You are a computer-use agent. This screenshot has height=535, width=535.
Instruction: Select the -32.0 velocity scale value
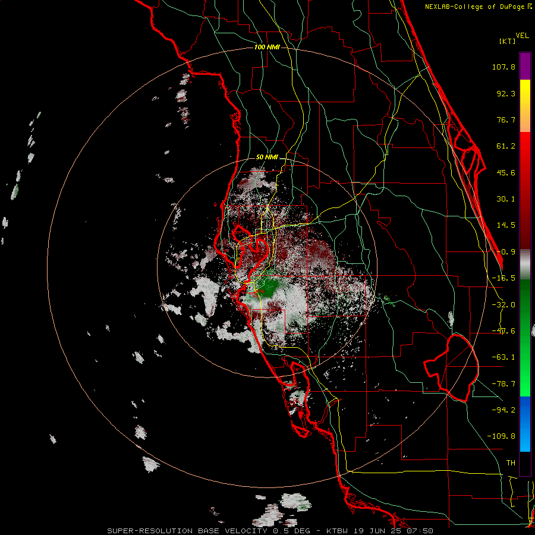[503, 305]
